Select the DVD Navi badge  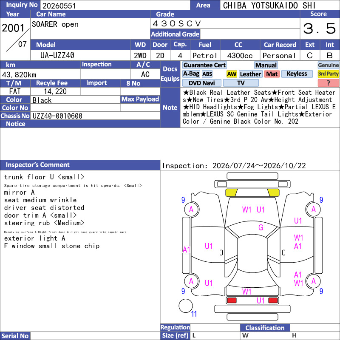click(x=201, y=83)
